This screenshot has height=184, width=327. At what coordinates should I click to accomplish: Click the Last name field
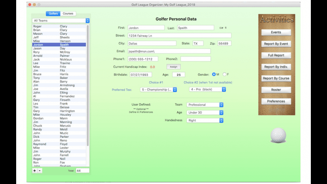[195, 28]
